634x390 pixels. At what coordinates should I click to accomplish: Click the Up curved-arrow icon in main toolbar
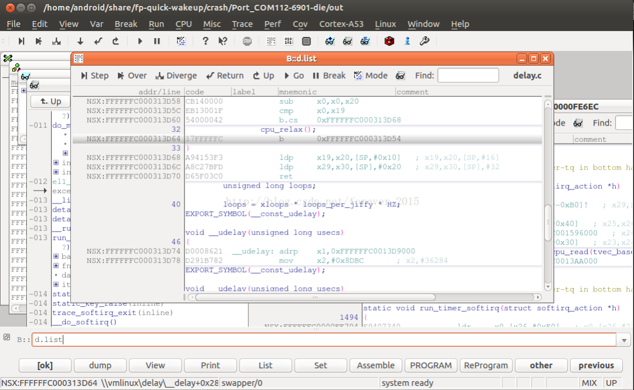[x=116, y=41]
